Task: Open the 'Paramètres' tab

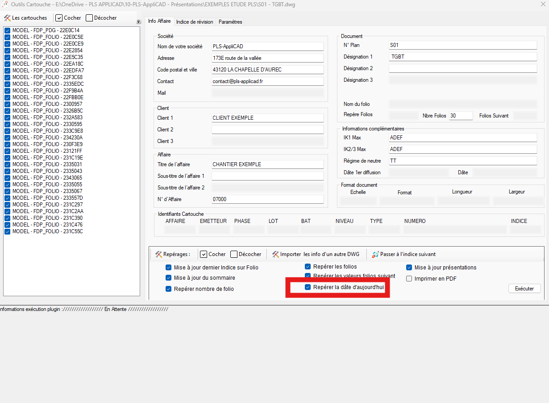Action: coord(230,21)
